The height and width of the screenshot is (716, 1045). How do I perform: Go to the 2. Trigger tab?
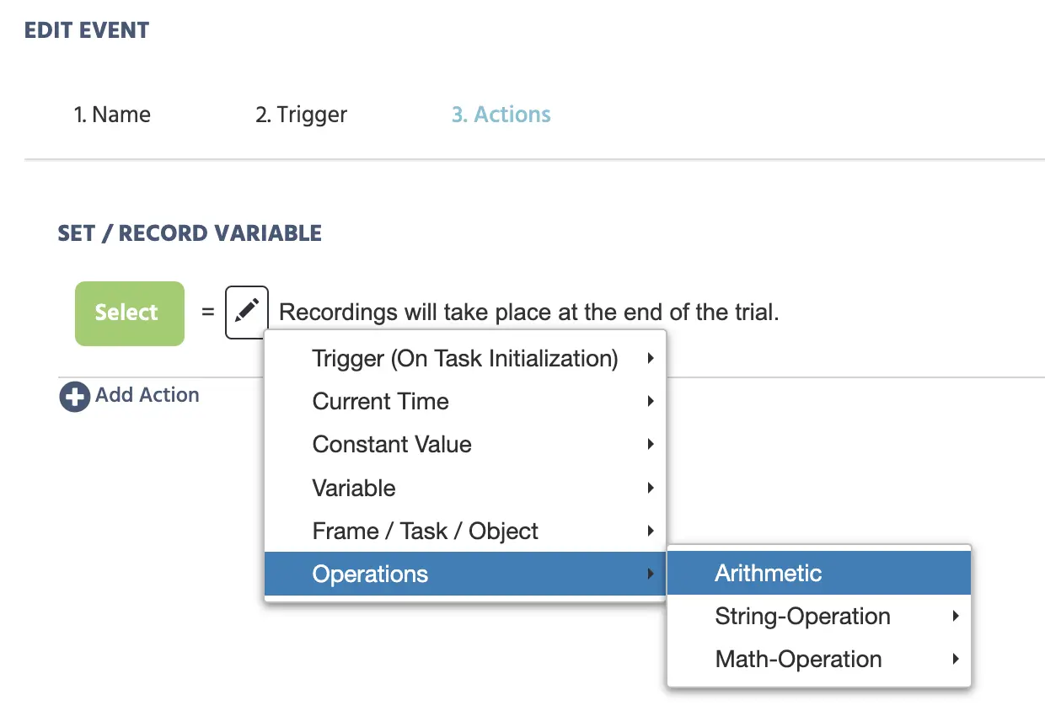point(301,115)
